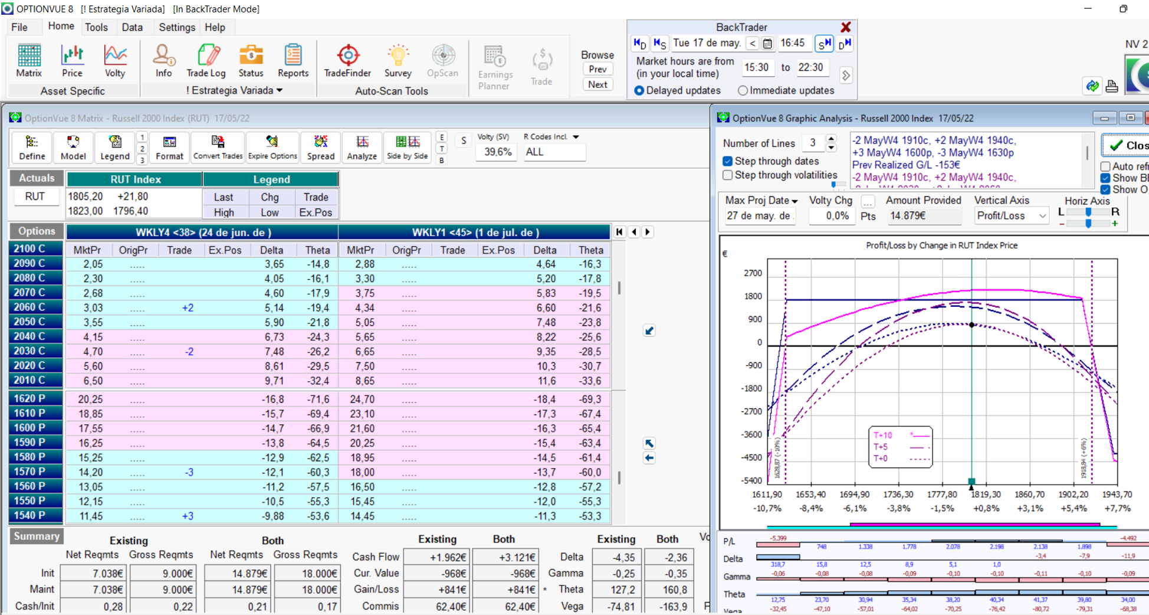1149x615 pixels.
Task: Check the Auto refresh checkbox
Action: coord(1106,166)
